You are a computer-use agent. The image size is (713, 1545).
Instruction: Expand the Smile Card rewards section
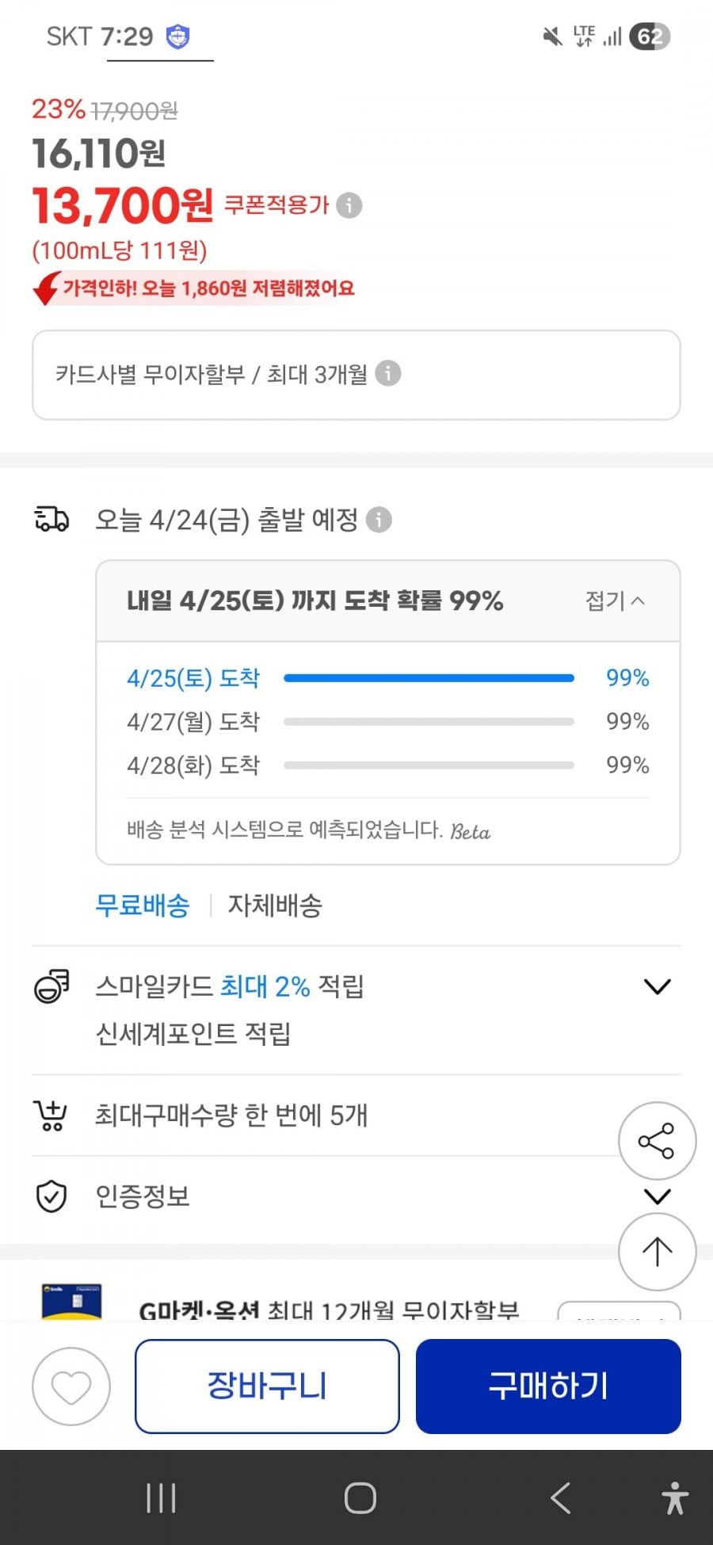pyautogui.click(x=658, y=987)
